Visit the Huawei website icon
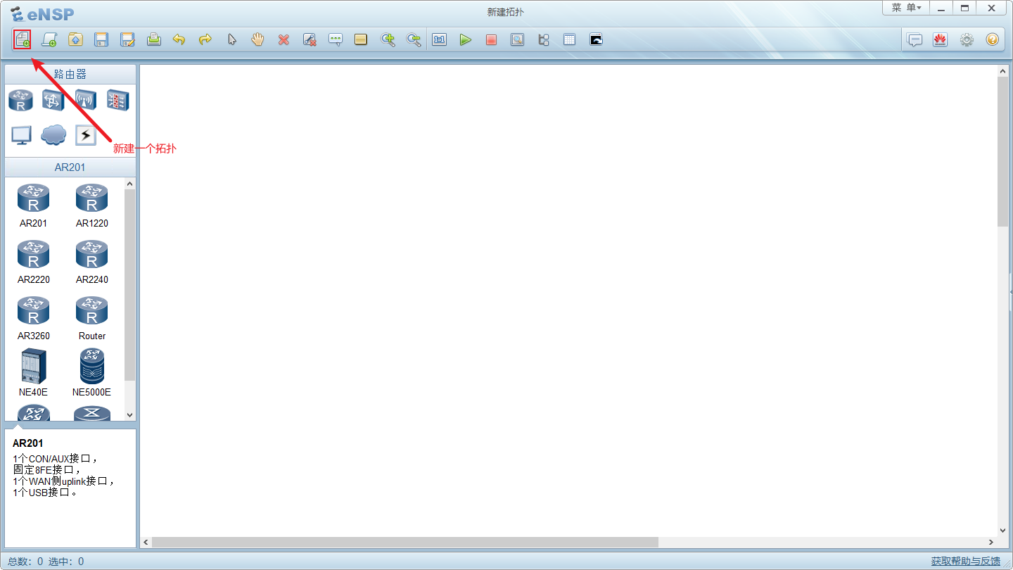 [x=940, y=39]
